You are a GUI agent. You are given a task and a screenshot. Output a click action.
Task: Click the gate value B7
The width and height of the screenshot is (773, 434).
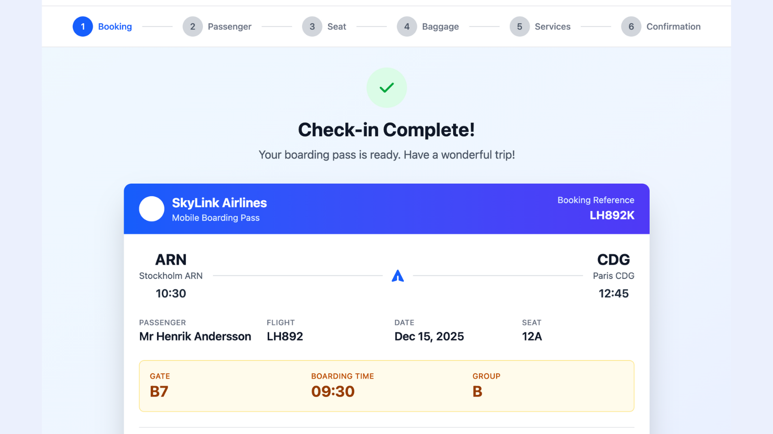159,392
